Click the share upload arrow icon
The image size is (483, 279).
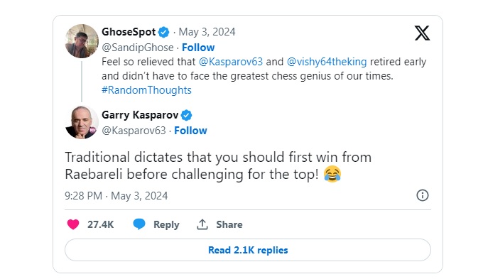click(x=202, y=224)
